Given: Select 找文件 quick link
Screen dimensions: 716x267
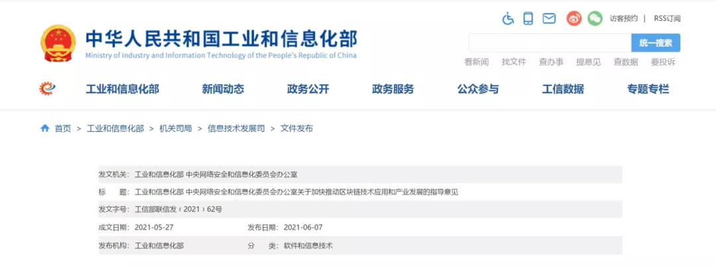Looking at the screenshot, I should (514, 62).
